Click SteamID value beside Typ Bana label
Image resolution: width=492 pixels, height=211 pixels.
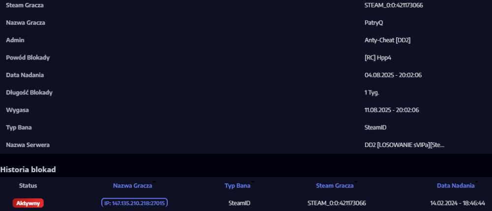375,127
